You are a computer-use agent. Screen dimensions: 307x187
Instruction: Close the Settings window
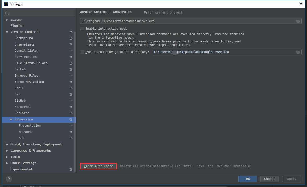point(301,4)
